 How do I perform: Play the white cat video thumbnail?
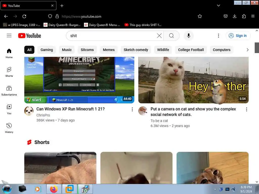coord(193,80)
